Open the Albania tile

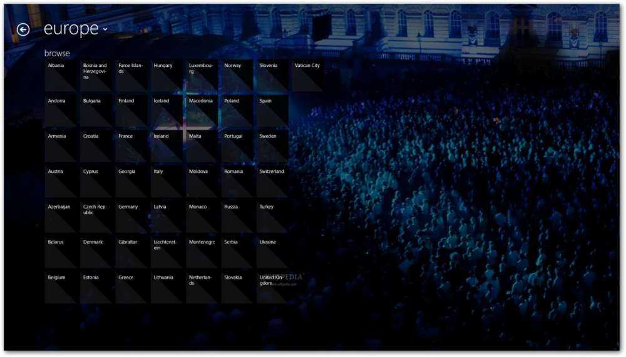[61, 76]
